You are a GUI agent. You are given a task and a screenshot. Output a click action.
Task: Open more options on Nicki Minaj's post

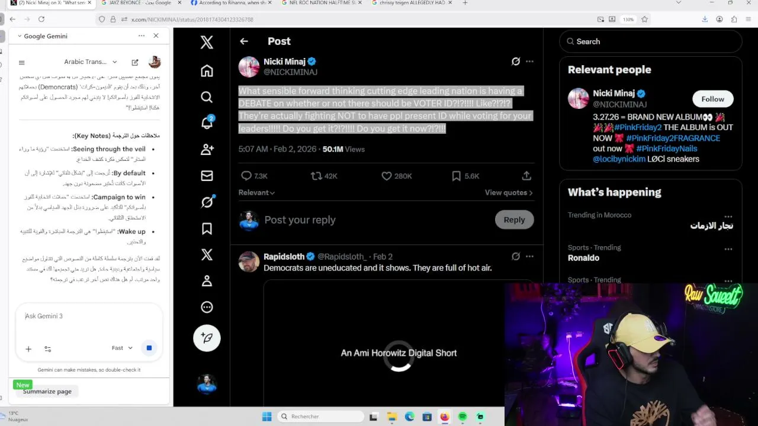click(x=529, y=62)
